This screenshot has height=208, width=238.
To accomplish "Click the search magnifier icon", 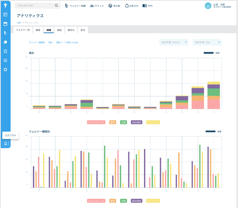I will [56, 6].
